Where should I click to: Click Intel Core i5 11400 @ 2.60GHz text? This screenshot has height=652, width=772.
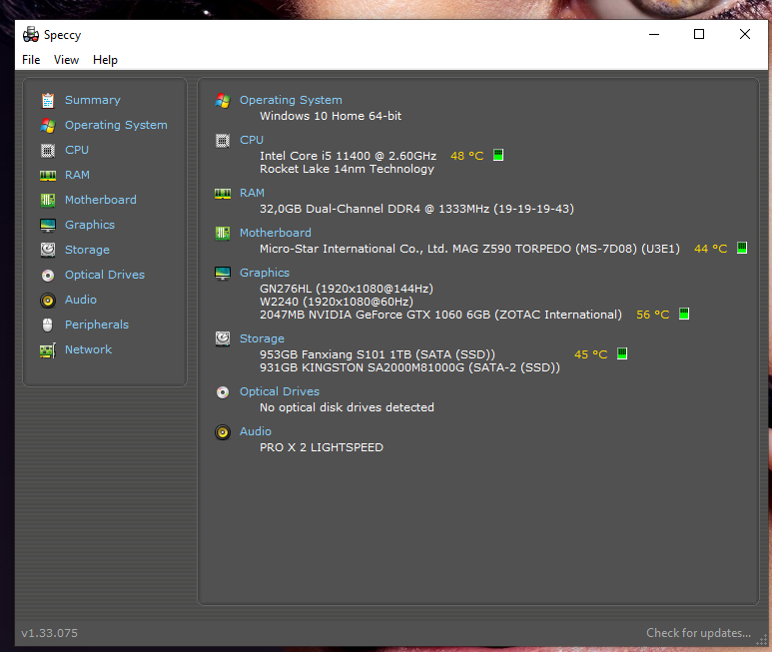349,156
